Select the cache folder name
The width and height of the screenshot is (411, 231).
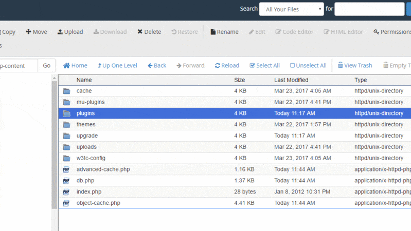coord(84,91)
